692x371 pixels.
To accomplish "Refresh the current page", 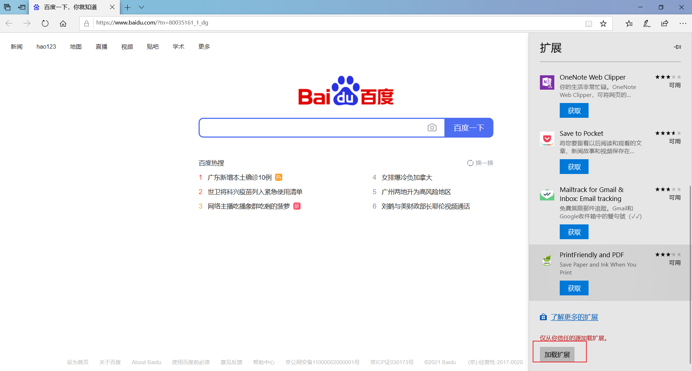I will click(45, 23).
